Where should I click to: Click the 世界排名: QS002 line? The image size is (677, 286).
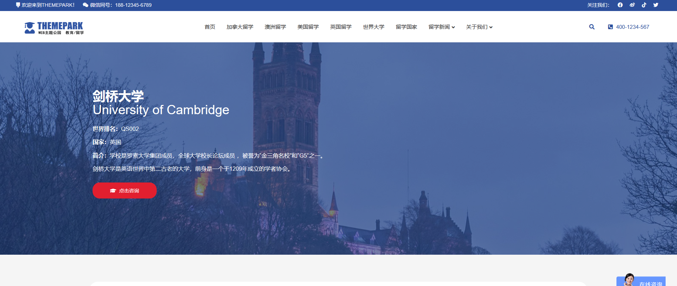116,129
